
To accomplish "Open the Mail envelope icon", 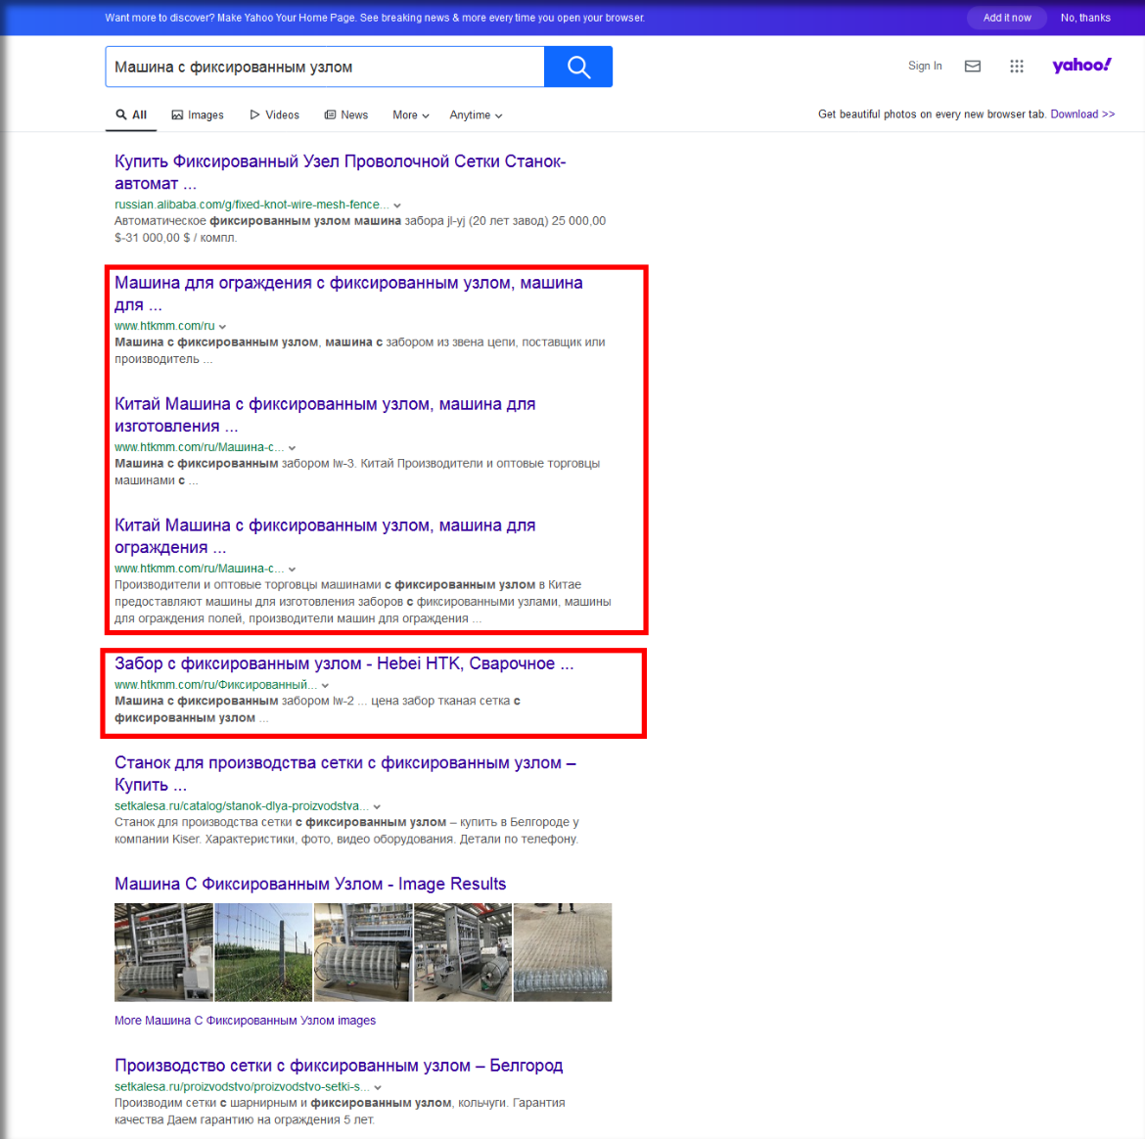I will [973, 67].
